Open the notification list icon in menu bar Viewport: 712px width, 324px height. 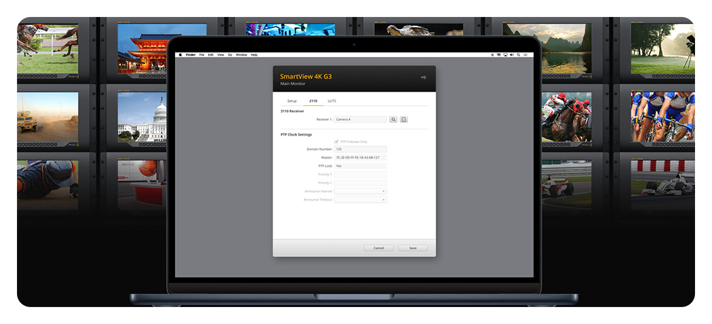pyautogui.click(x=525, y=54)
